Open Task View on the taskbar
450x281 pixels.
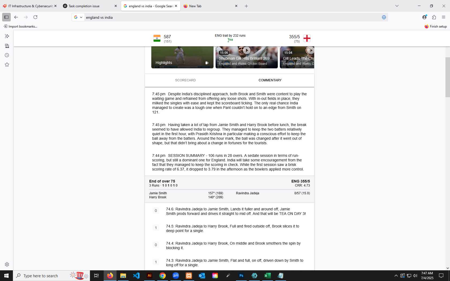[96, 276]
